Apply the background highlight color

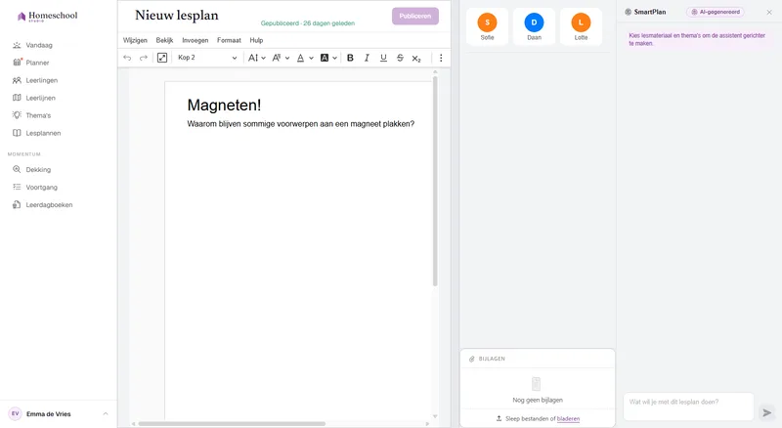[x=325, y=58]
